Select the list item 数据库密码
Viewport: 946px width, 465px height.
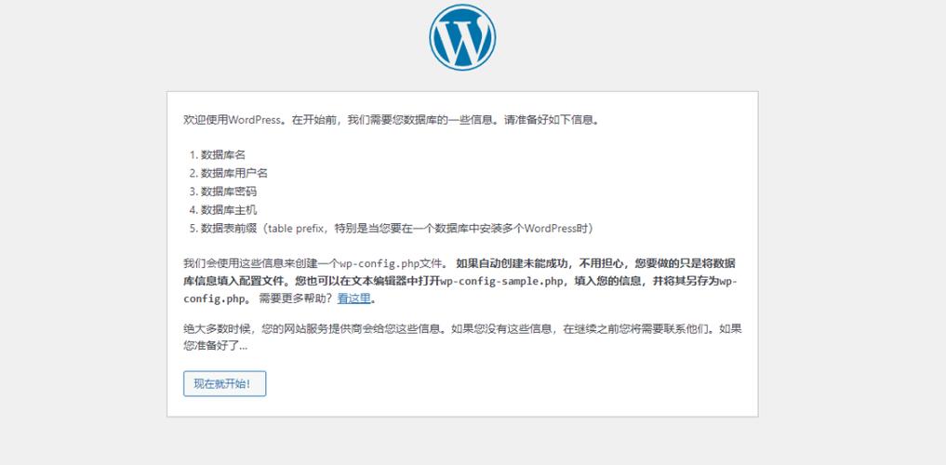pos(229,192)
